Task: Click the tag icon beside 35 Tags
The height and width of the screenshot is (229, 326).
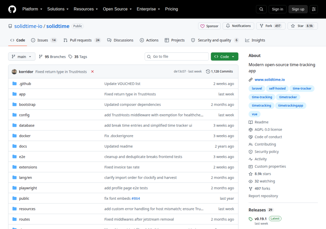Action: [x=70, y=57]
